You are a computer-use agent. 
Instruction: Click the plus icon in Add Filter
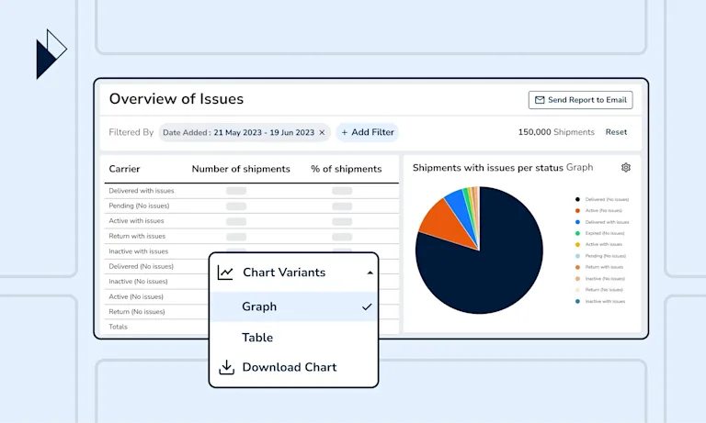(x=345, y=133)
